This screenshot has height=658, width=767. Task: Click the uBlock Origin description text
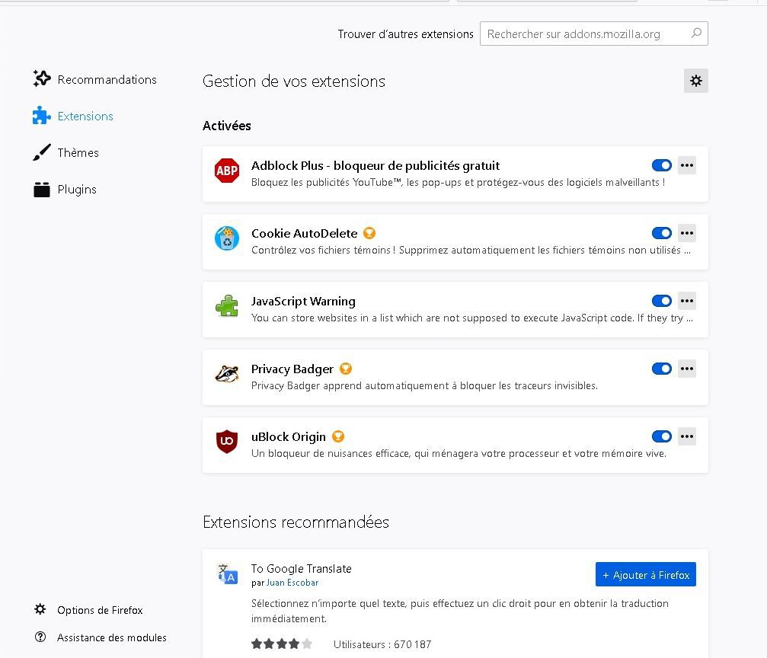point(459,453)
